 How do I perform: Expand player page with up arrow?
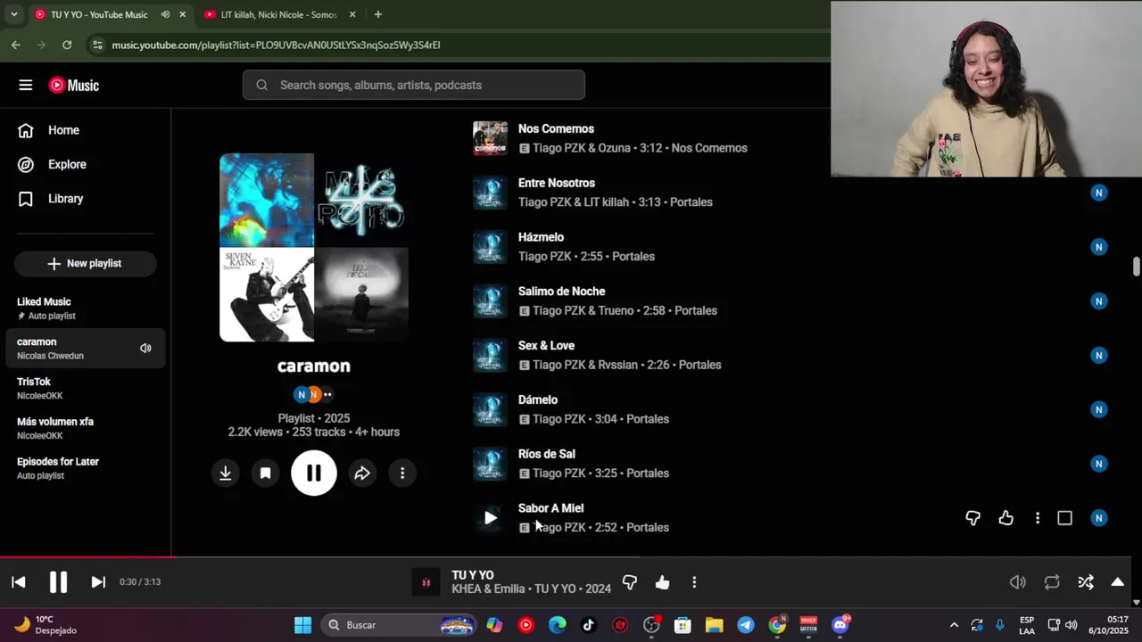1117,582
